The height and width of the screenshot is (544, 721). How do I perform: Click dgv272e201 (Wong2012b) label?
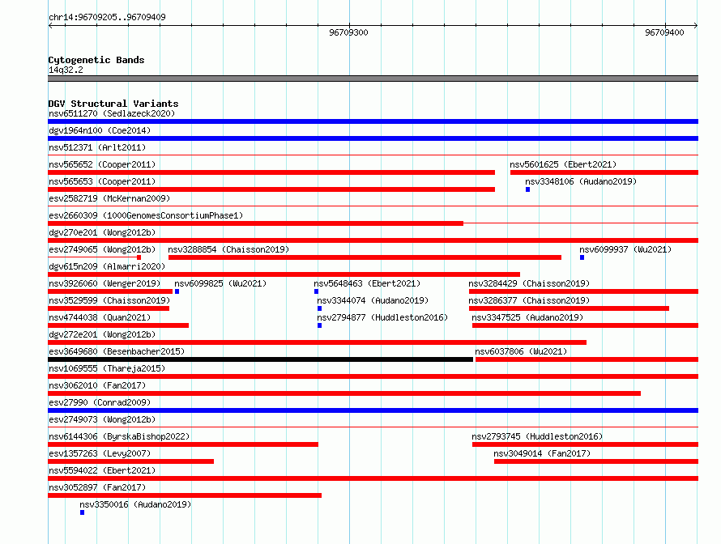[x=102, y=334]
